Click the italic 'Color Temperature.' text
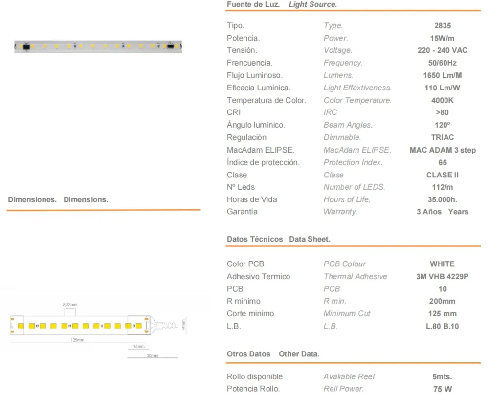The height and width of the screenshot is (396, 489). point(357,100)
